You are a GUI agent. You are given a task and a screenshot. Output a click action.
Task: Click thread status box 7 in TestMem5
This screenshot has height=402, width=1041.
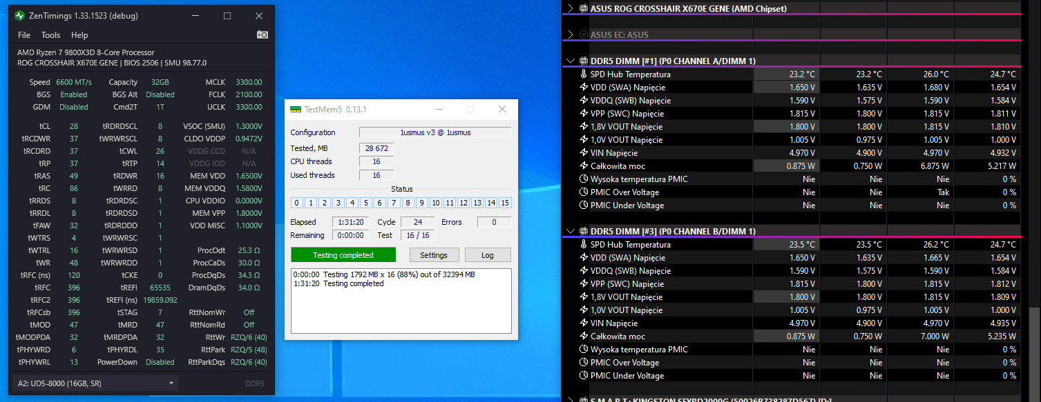tap(394, 203)
